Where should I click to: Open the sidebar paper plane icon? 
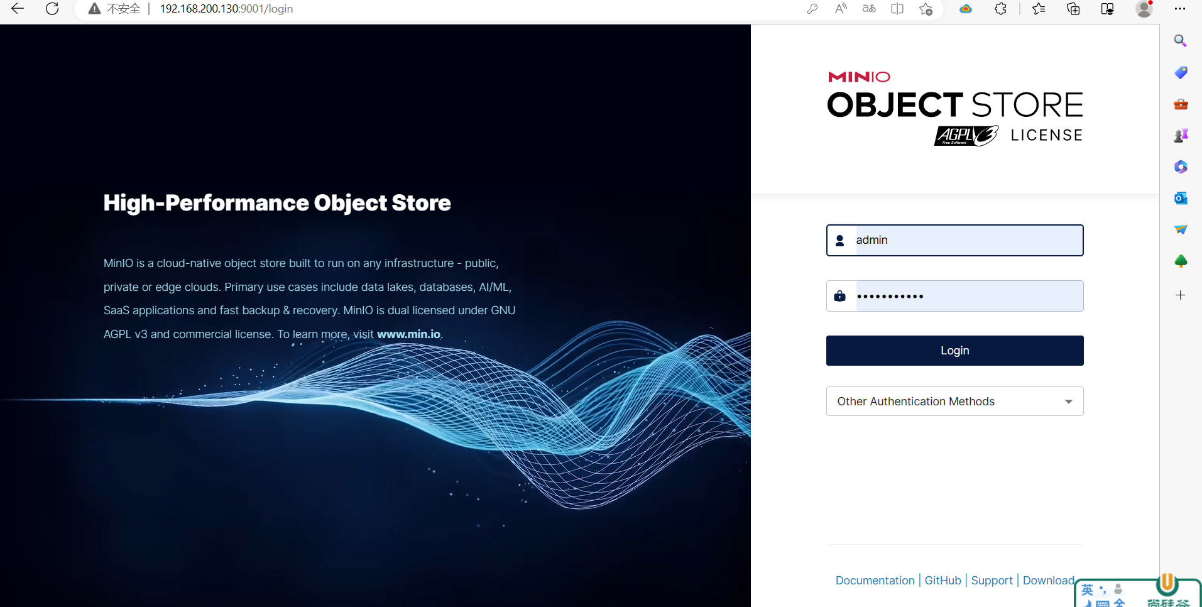[1181, 229]
